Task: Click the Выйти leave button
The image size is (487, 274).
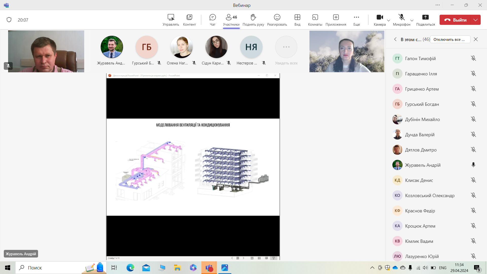Action: tap(455, 20)
